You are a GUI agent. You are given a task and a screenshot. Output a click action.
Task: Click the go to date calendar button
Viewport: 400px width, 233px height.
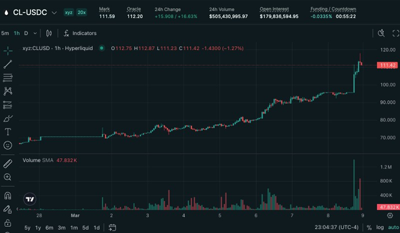[112, 227]
